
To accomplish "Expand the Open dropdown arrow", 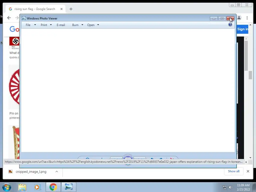I will coord(98,25).
